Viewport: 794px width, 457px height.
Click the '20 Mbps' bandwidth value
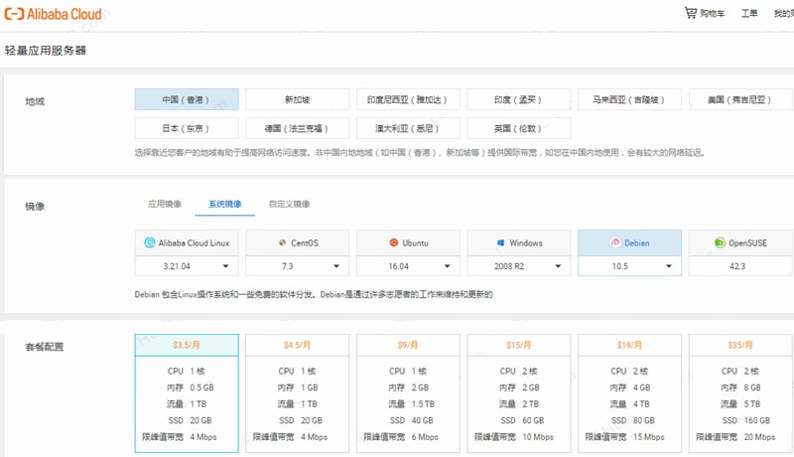pos(759,437)
